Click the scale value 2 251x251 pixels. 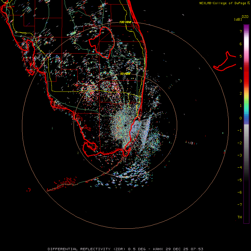point(241,93)
